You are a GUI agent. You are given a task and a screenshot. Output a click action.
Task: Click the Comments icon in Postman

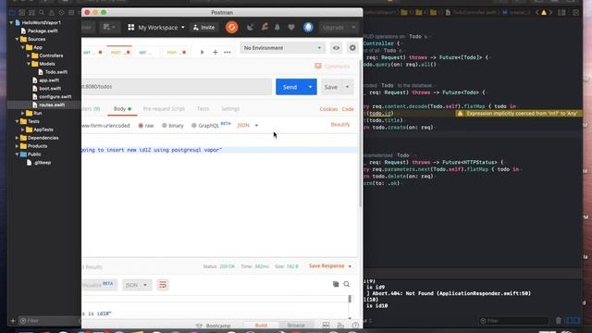pyautogui.click(x=318, y=66)
